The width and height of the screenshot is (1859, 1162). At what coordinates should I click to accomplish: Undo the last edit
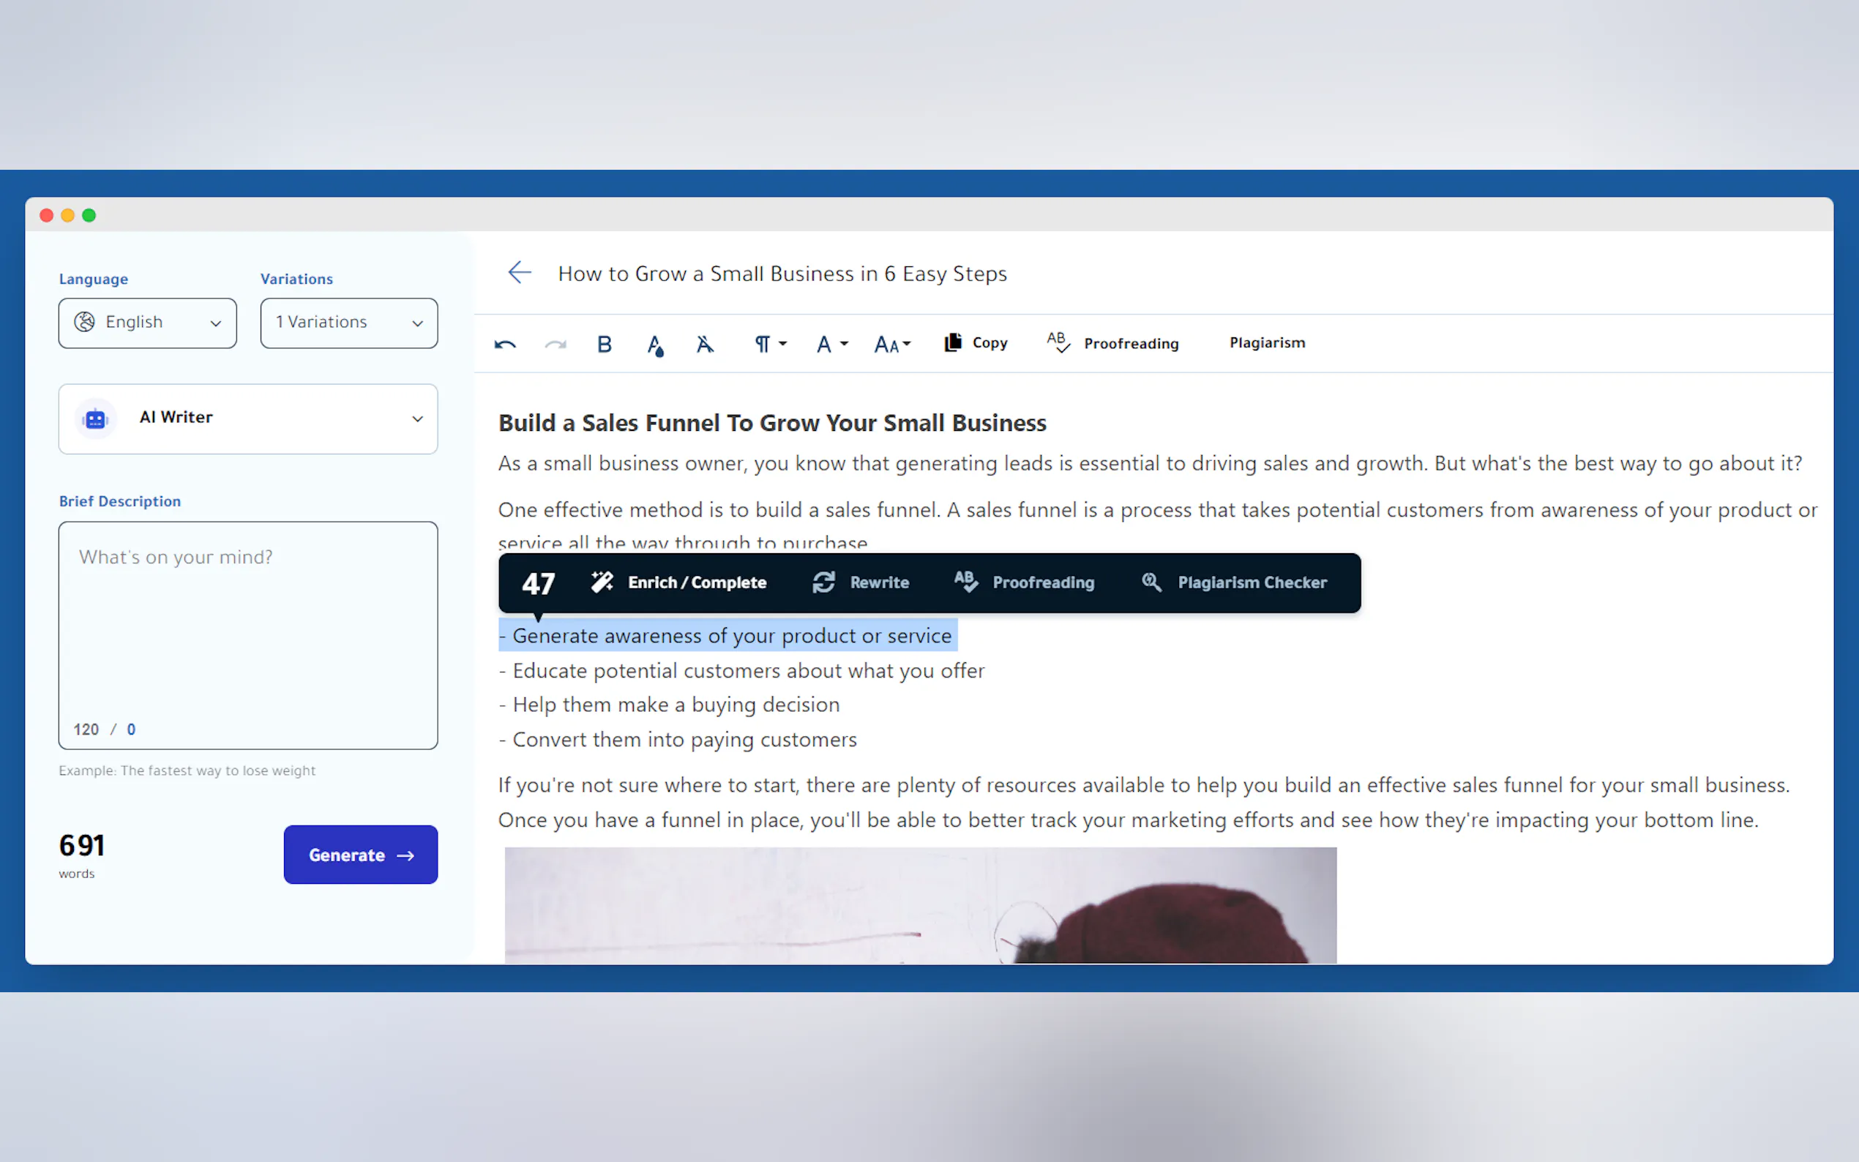coord(505,343)
